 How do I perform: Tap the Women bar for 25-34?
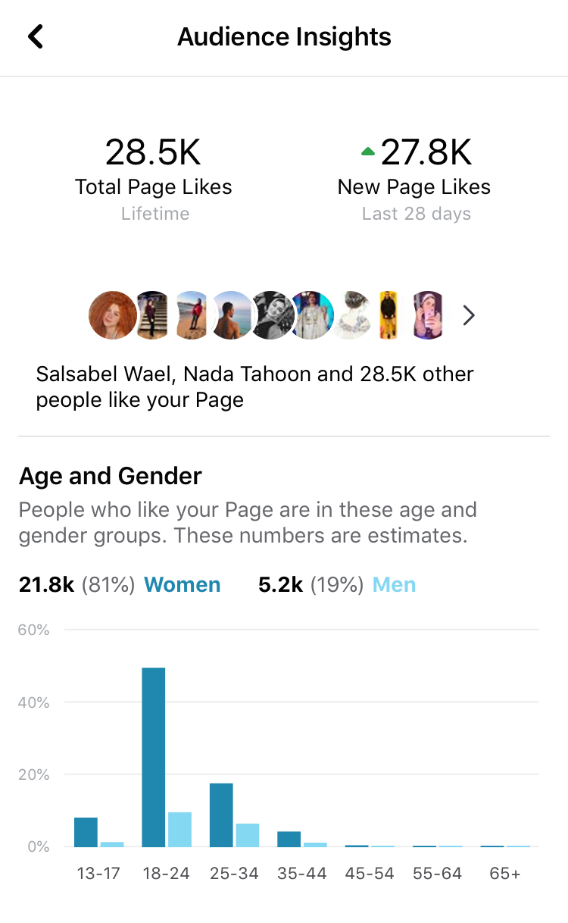click(221, 815)
